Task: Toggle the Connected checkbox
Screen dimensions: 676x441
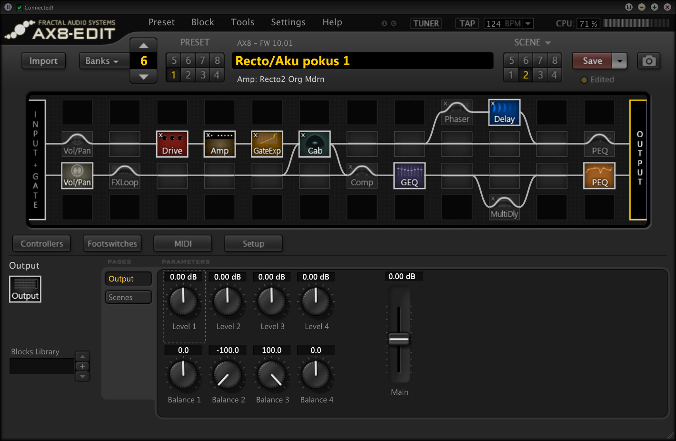Action: (20, 8)
